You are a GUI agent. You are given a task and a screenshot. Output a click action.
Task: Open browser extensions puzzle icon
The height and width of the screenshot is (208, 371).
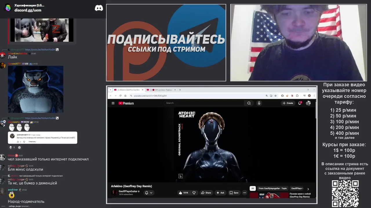click(297, 96)
